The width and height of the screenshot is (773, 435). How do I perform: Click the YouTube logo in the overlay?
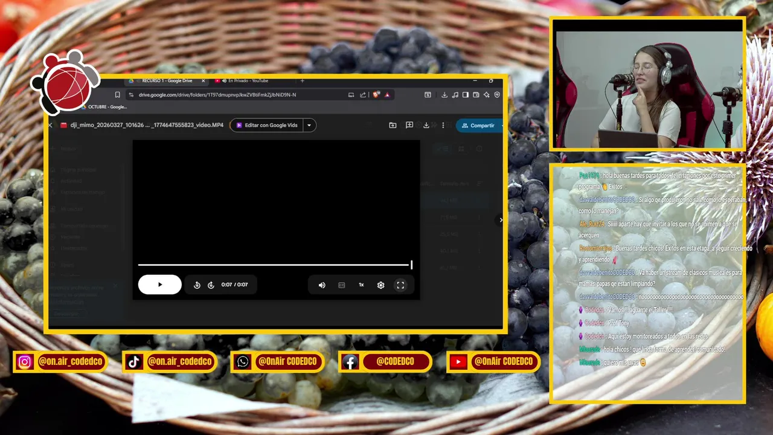coord(458,362)
